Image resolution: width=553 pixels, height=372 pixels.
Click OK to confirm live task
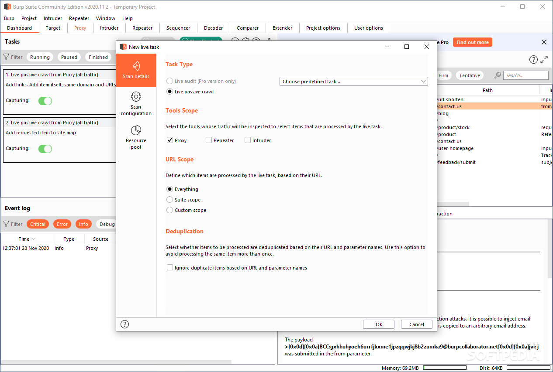(x=379, y=324)
